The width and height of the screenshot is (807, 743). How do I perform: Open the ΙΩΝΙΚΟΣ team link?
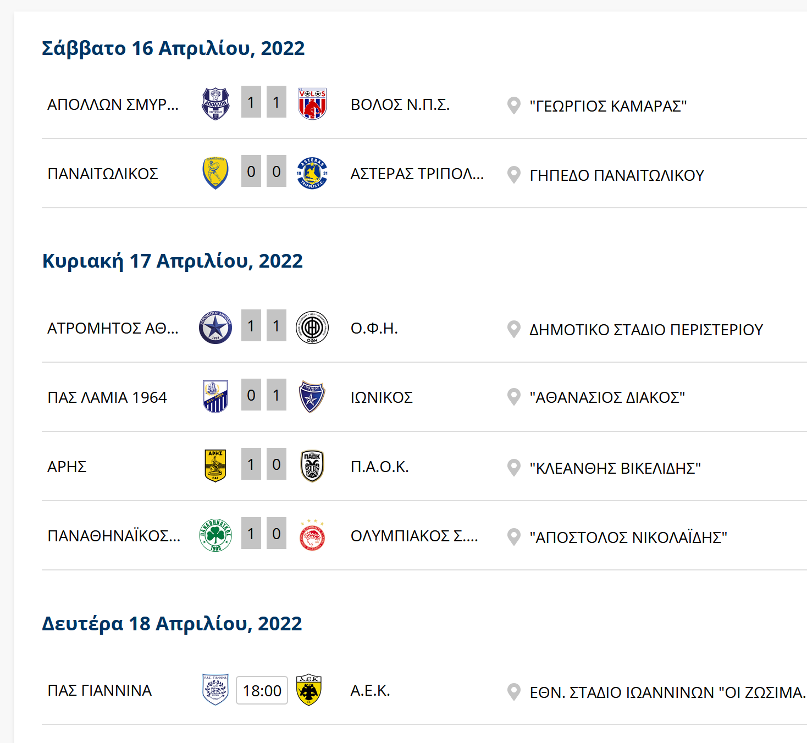coord(382,397)
